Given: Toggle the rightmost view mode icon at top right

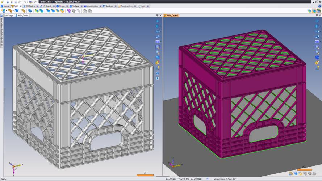Looking at the screenshot, I should [318, 11].
